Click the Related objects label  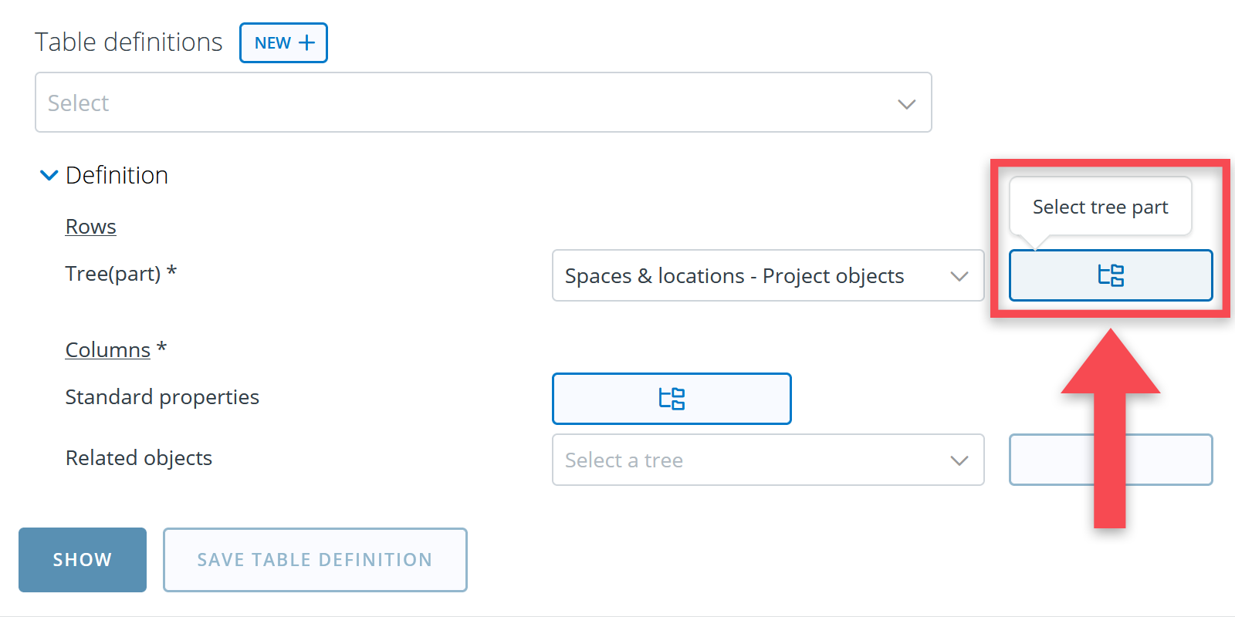click(x=139, y=458)
